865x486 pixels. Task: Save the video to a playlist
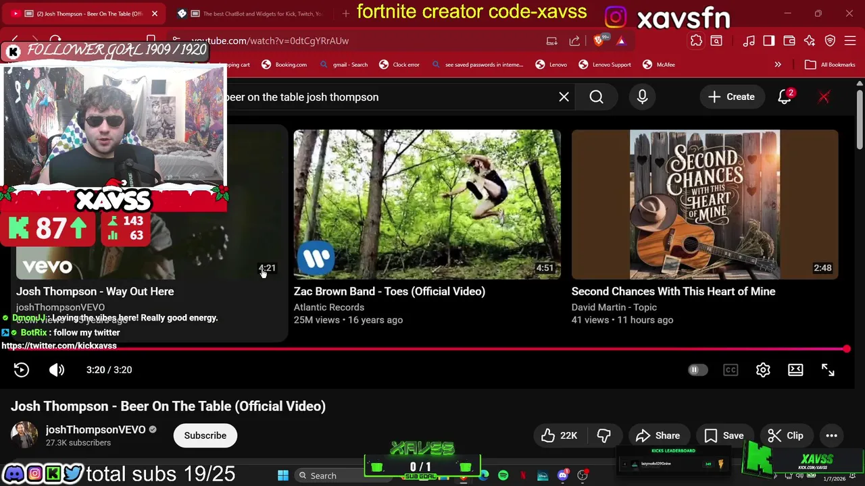[724, 435]
